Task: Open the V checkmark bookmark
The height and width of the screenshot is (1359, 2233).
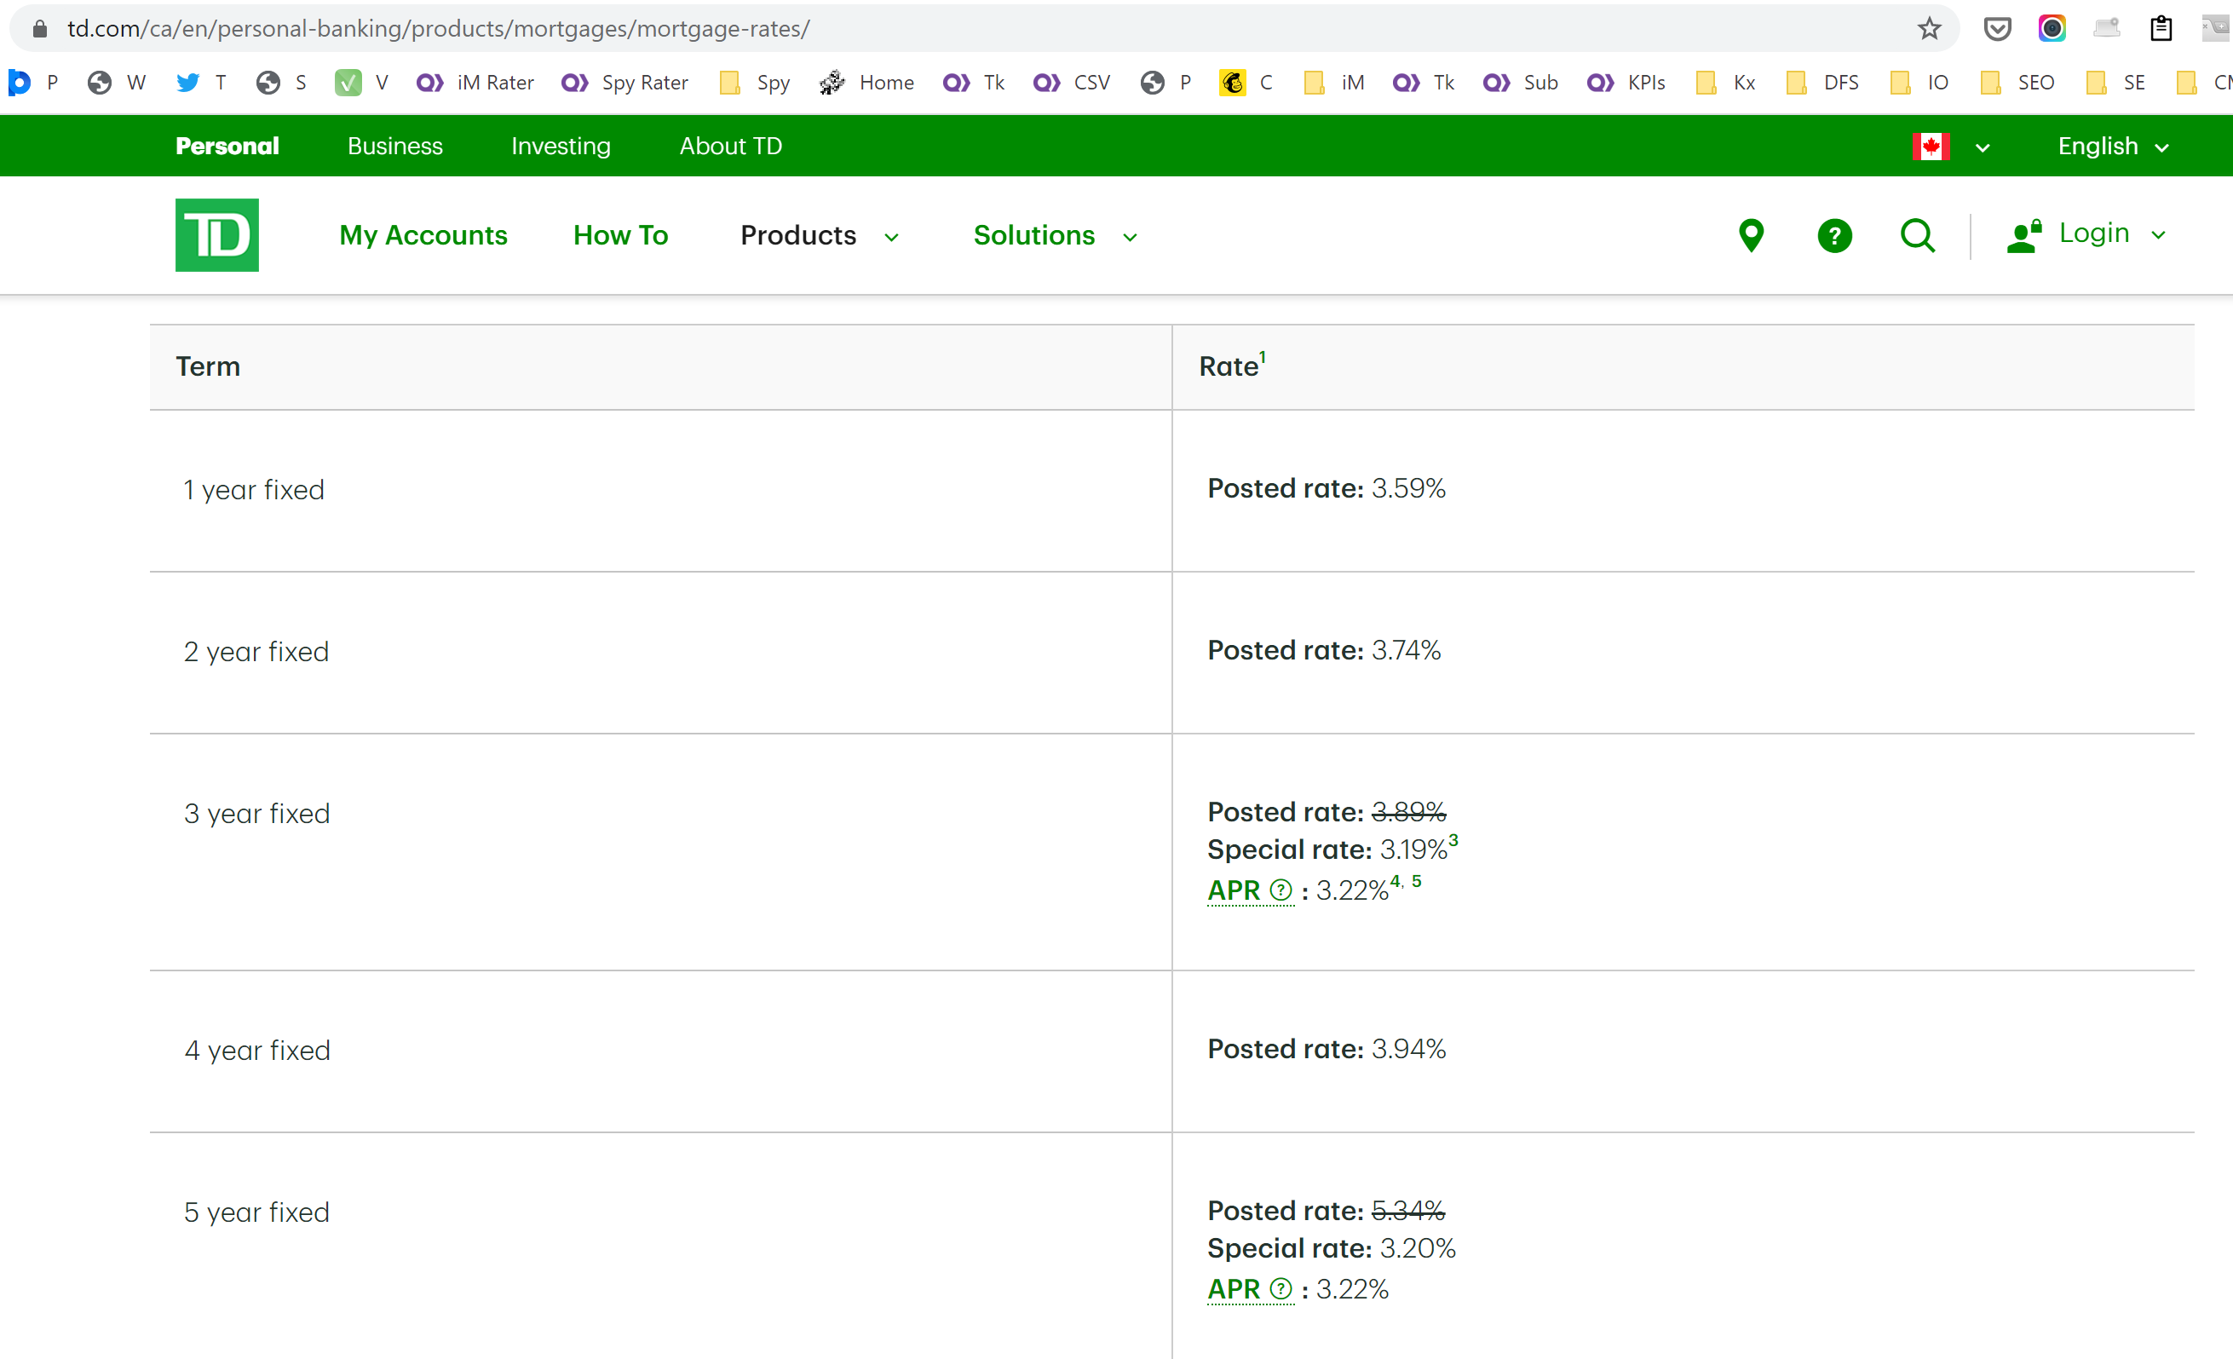Action: tap(361, 83)
